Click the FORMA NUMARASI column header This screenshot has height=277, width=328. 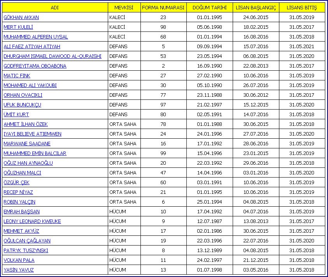pyautogui.click(x=163, y=7)
